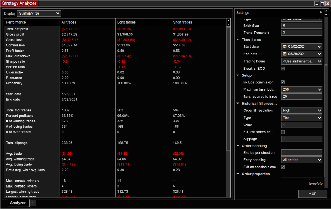Viewport: 331px width, 209px height.
Task: Select Percent profitable value 66.83%
Action: pyautogui.click(x=68, y=116)
